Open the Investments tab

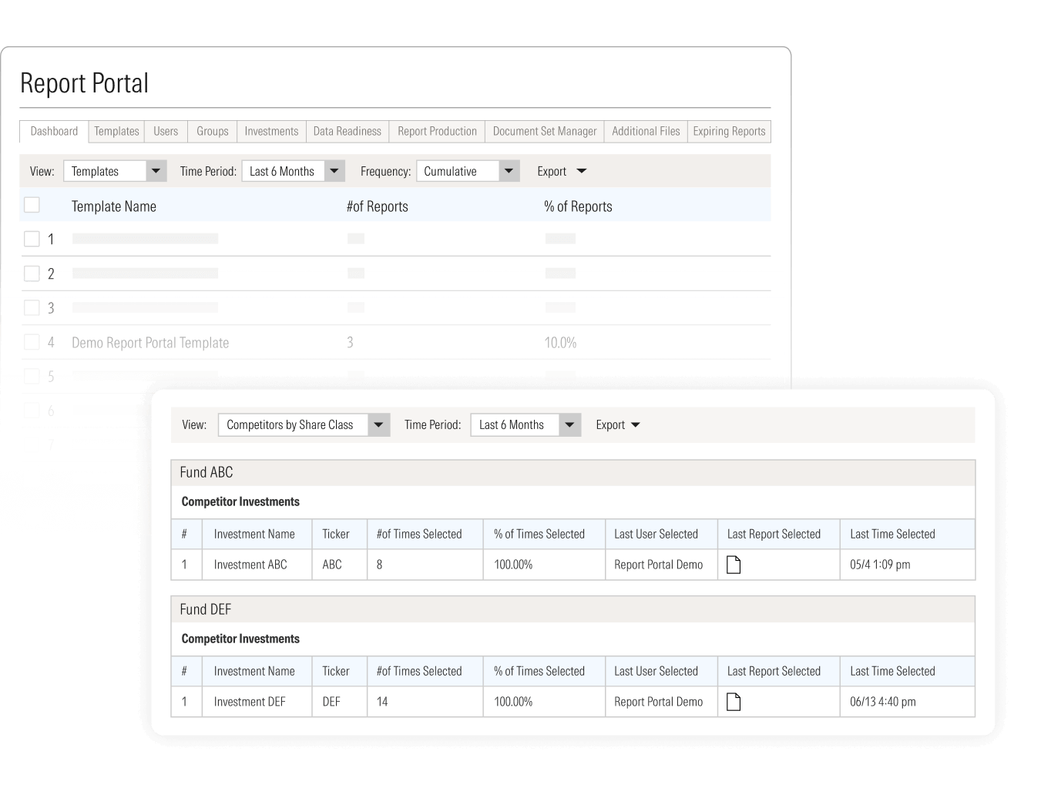pyautogui.click(x=271, y=131)
